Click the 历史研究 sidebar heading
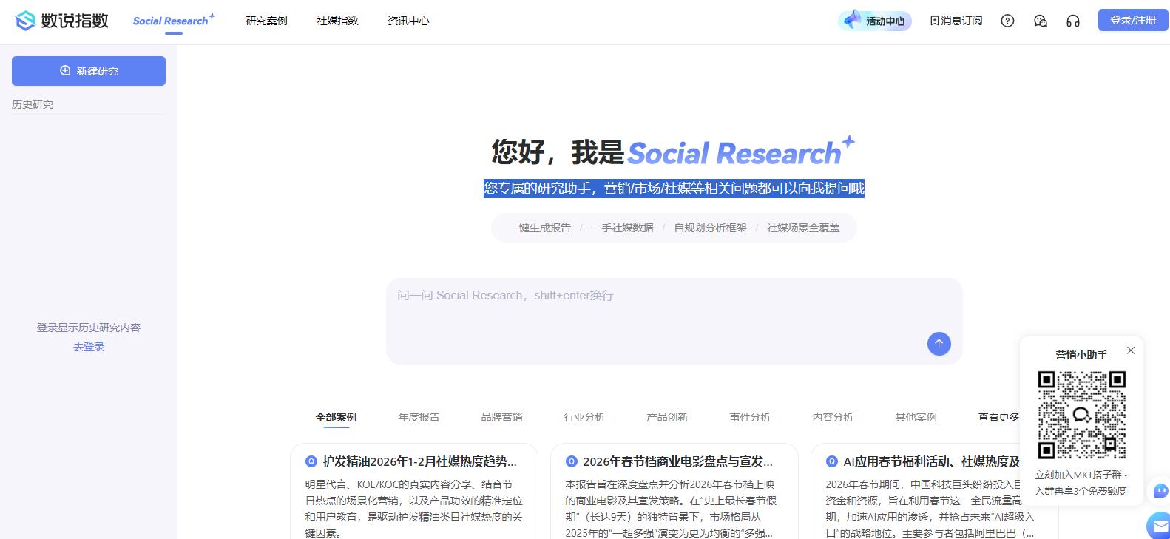Image resolution: width=1170 pixels, height=539 pixels. pyautogui.click(x=33, y=104)
